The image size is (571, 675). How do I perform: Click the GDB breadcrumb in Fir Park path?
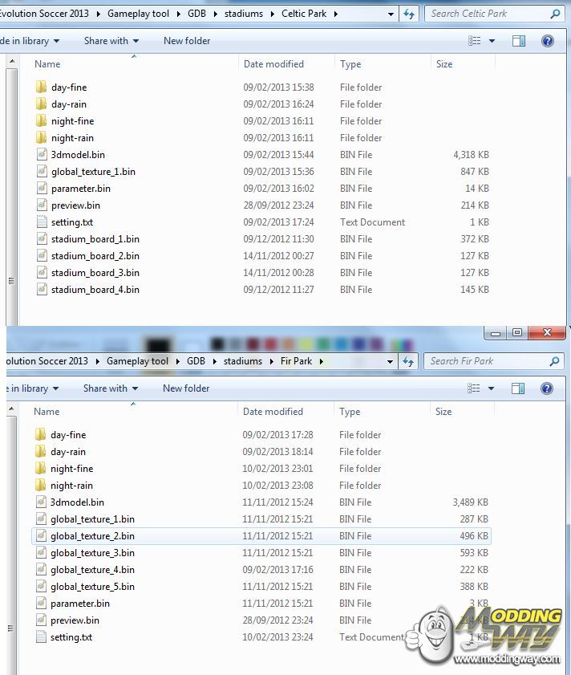[x=196, y=361]
